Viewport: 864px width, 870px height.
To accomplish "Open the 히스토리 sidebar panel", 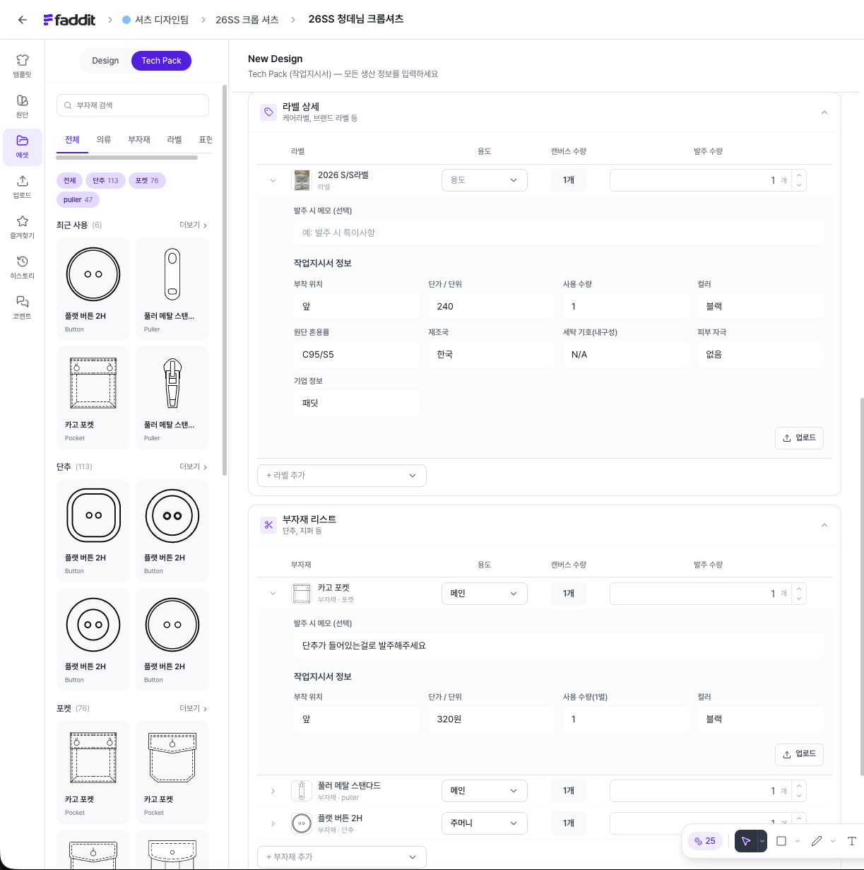I will (x=23, y=266).
